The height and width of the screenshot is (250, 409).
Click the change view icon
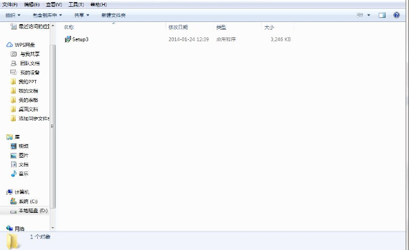tap(360, 15)
